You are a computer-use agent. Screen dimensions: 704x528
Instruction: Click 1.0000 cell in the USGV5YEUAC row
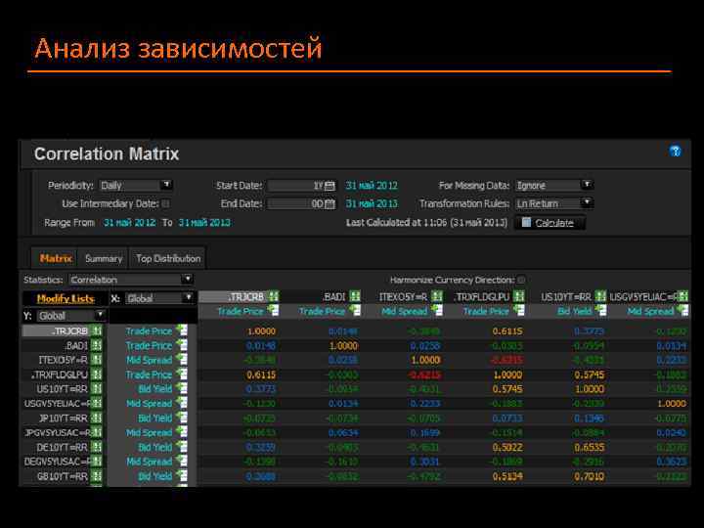[x=672, y=404]
